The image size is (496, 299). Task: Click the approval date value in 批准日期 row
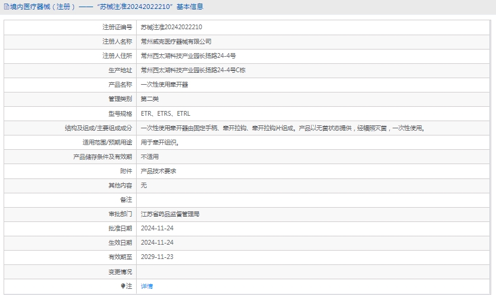point(157,228)
